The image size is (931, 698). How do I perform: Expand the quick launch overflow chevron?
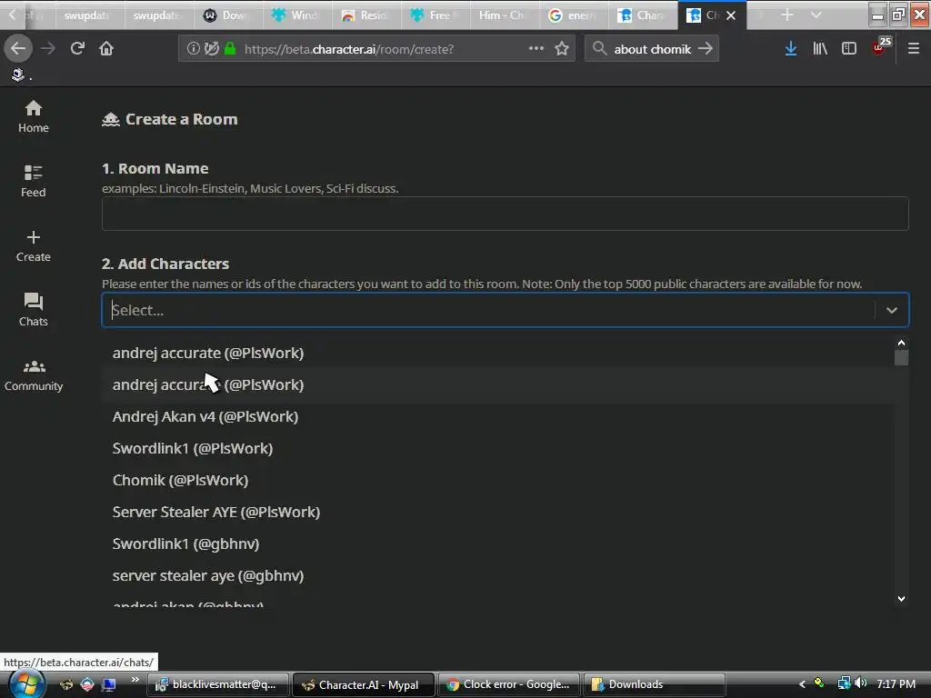(x=135, y=680)
